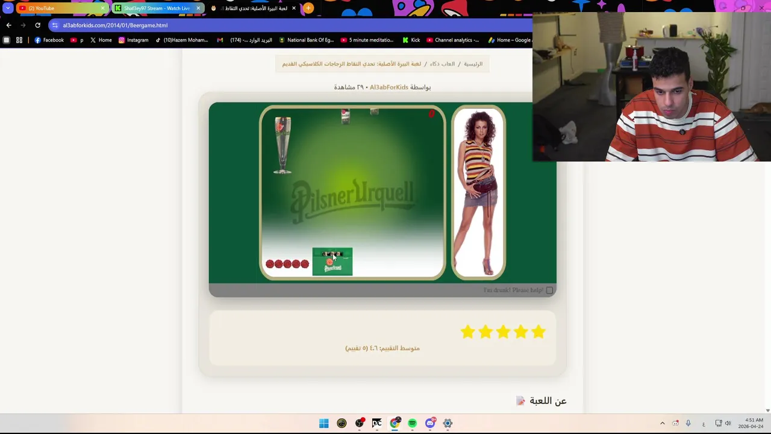Screen dimensions: 771x434
Task: Open the Al3abForKids author link
Action: click(389, 87)
